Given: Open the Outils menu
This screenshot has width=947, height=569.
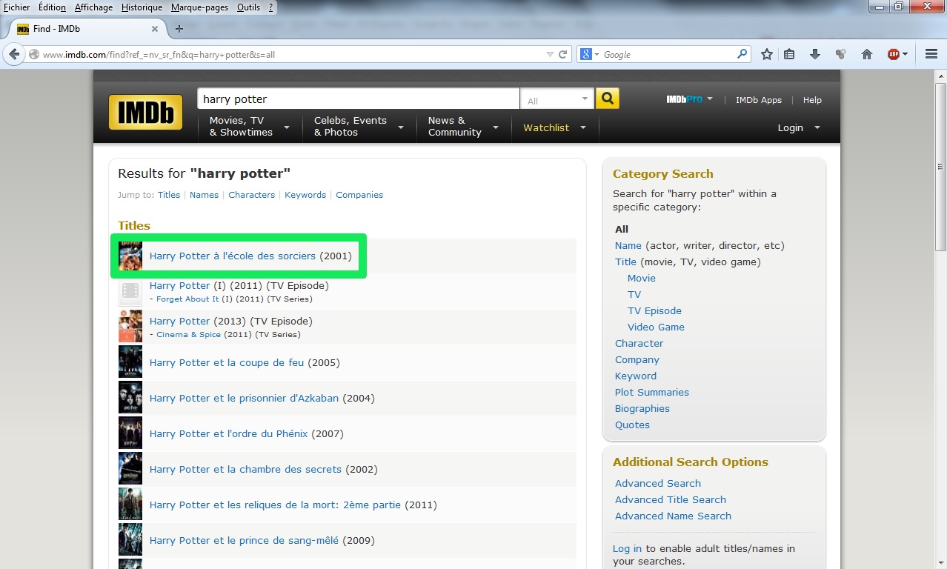Looking at the screenshot, I should pyautogui.click(x=248, y=7).
